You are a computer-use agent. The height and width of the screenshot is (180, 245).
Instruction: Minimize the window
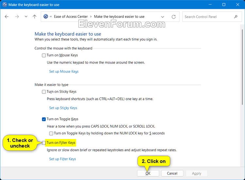point(210,5)
